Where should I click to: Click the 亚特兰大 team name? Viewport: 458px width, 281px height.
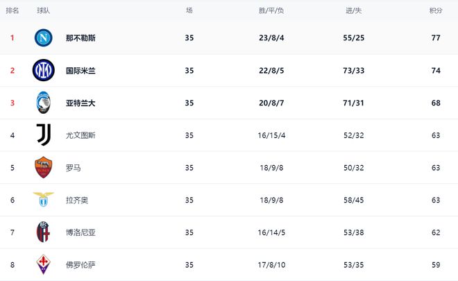80,103
